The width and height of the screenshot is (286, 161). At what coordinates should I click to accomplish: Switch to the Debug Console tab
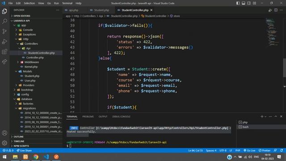121,116
